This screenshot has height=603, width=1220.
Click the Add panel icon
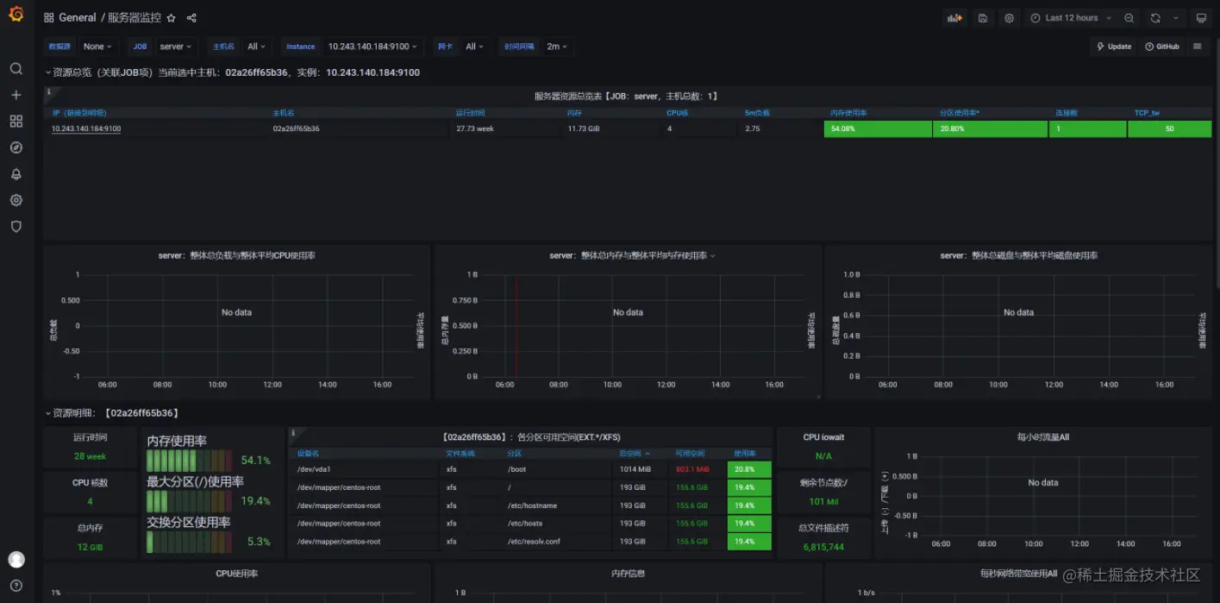(x=954, y=18)
